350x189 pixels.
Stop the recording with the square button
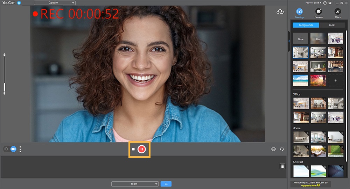[x=133, y=149]
